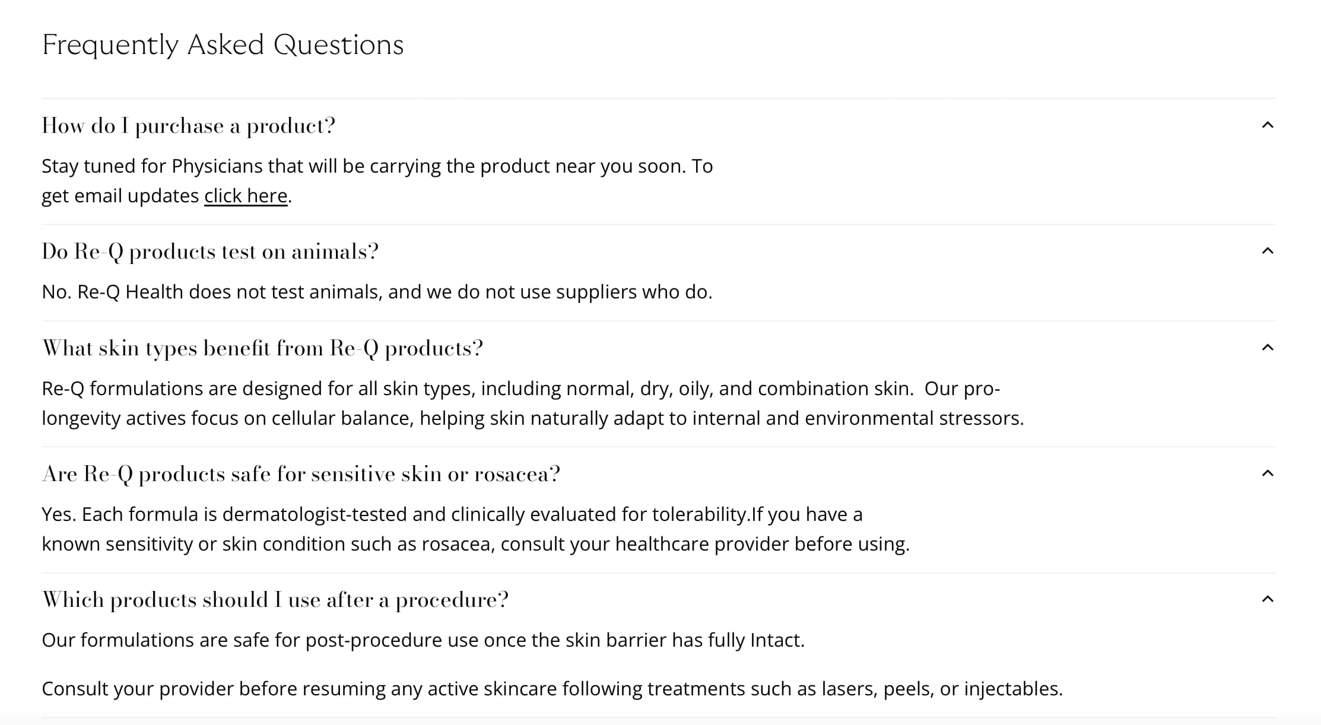This screenshot has height=725, width=1321.
Task: Toggle 'How do I purchase a product?' heading
Action: [188, 126]
